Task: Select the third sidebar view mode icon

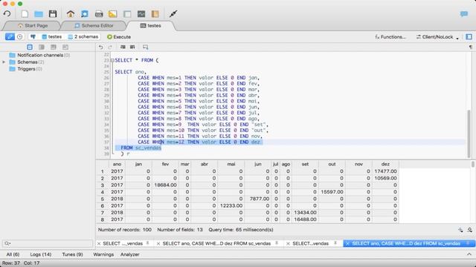Action: point(54,47)
